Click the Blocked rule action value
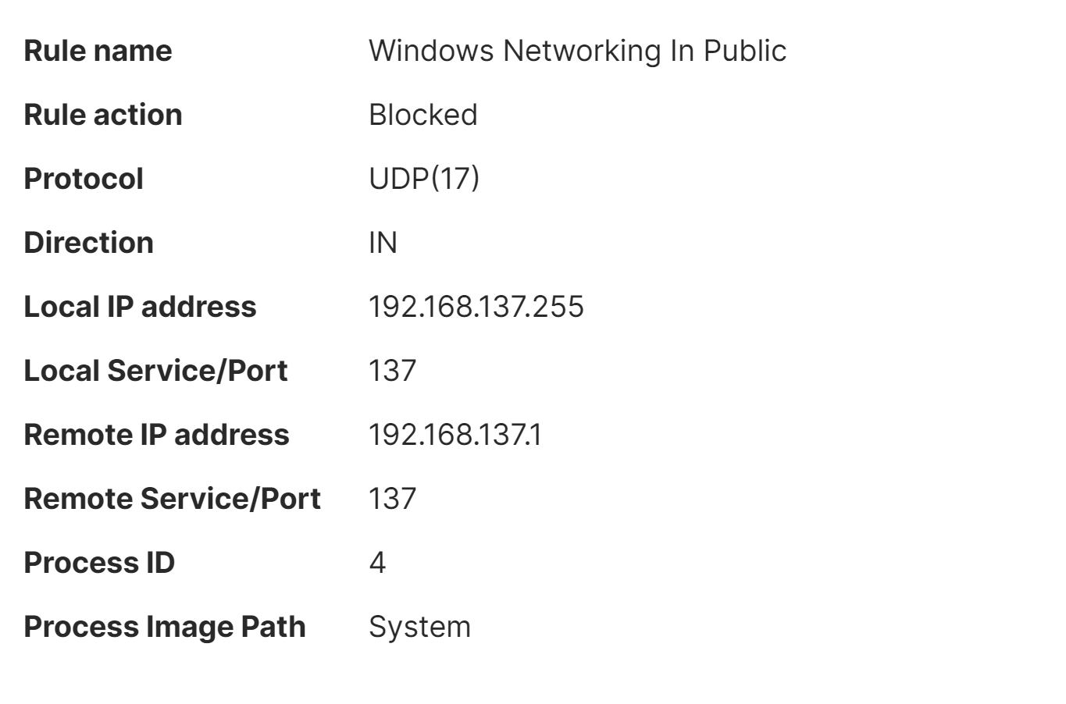The width and height of the screenshot is (1066, 704). [422, 115]
